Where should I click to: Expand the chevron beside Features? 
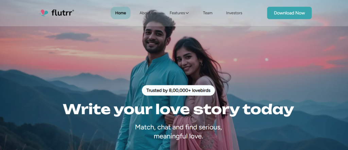(187, 13)
